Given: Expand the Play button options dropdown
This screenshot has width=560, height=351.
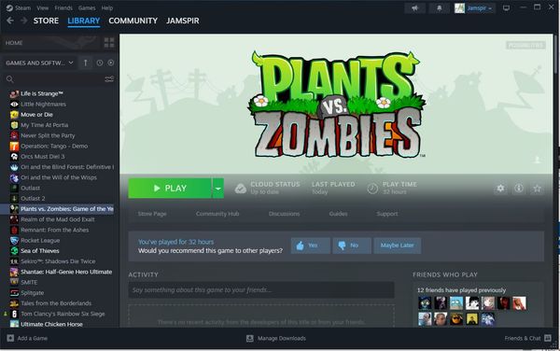Looking at the screenshot, I should click(217, 189).
